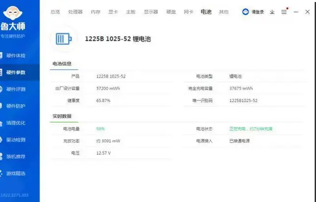Open 游戏精选 in the sidebar
This screenshot has width=316, height=202.
click(x=16, y=173)
